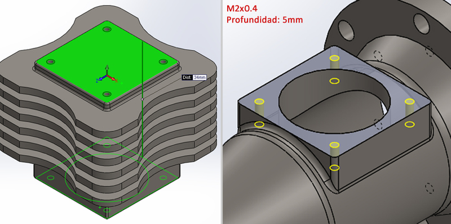Select the large circular bore in the mounting pad
Viewport: 451px width, 224px height.
334,96
